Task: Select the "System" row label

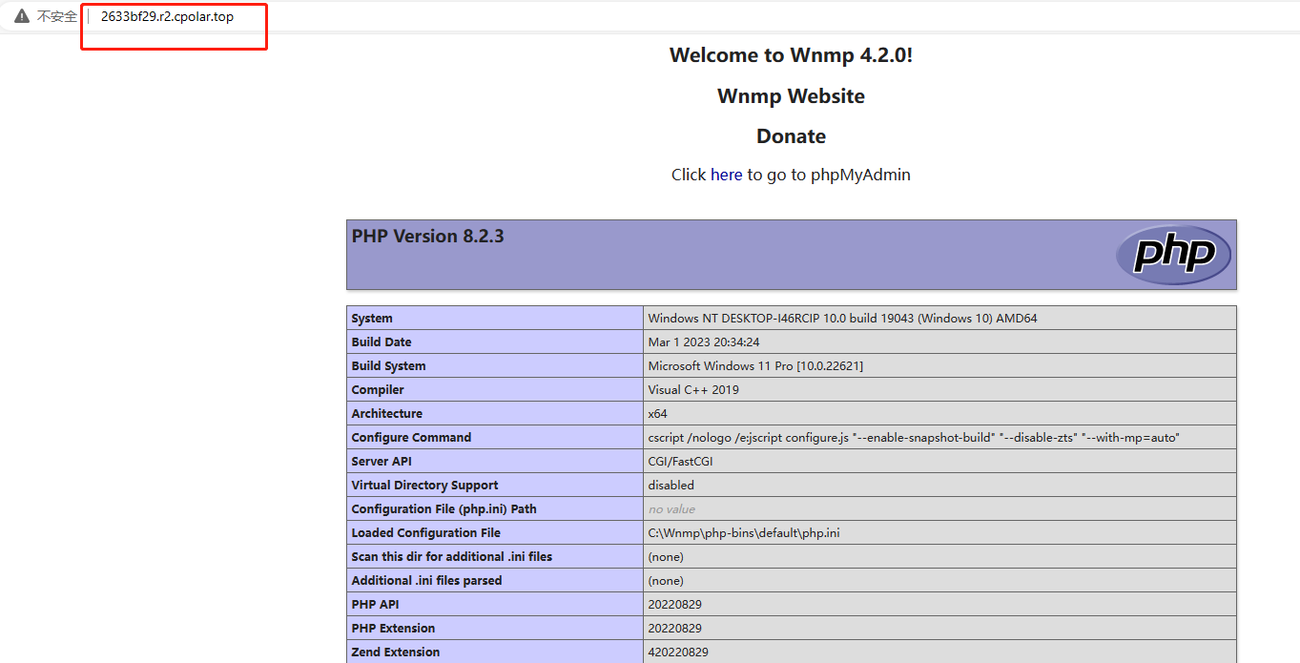Action: click(372, 319)
